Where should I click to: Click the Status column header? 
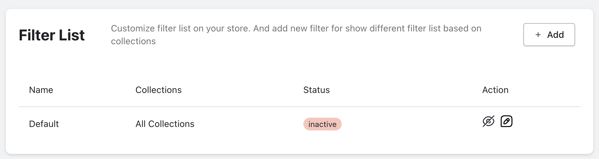click(316, 90)
